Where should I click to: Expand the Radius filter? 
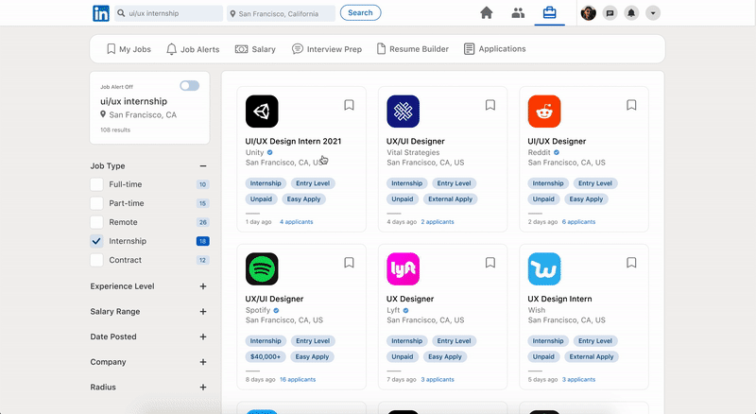tap(203, 387)
